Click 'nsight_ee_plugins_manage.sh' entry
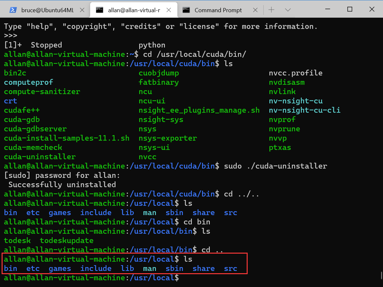The height and width of the screenshot is (287, 383). click(199, 110)
